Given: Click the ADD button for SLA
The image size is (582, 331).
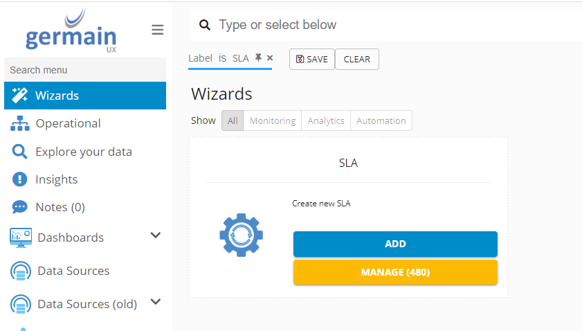Looking at the screenshot, I should point(395,244).
